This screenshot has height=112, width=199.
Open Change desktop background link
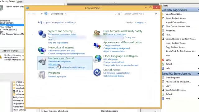point(117,49)
